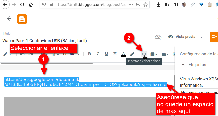Viewport: 218px width, 116px height.
Task: Open Firefox downloads panel
Action: tap(158, 5)
